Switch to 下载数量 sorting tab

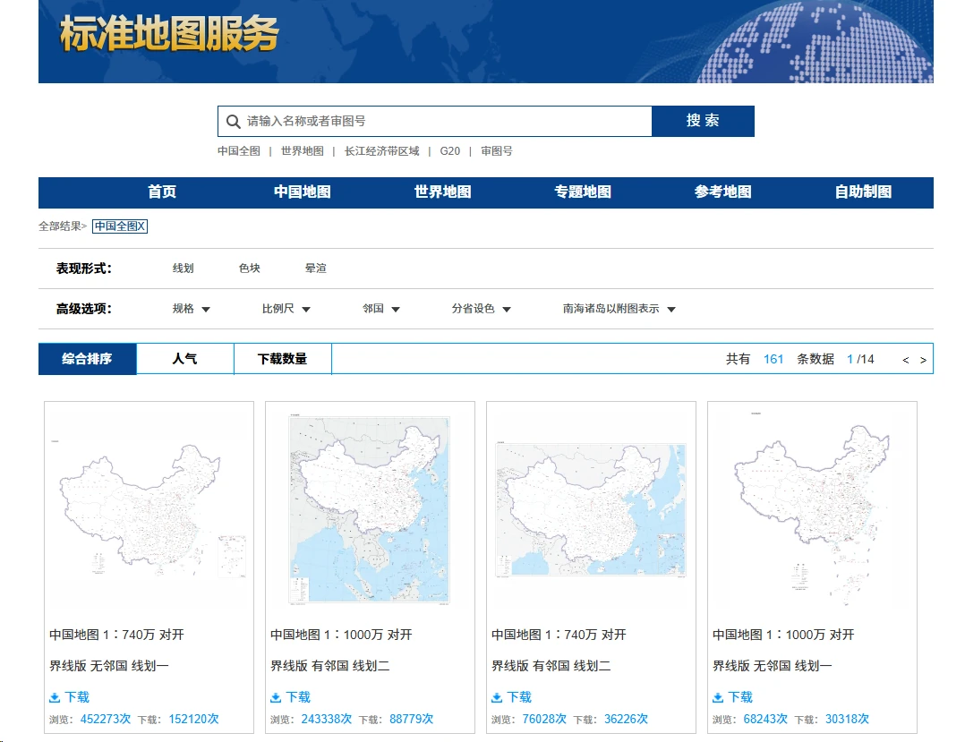282,359
